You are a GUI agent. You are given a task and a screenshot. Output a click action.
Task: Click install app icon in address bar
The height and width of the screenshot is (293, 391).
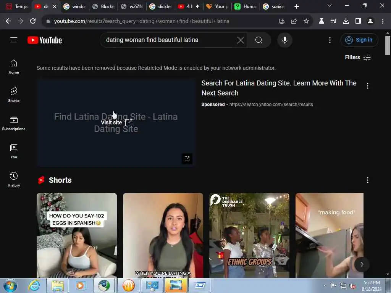[281, 21]
